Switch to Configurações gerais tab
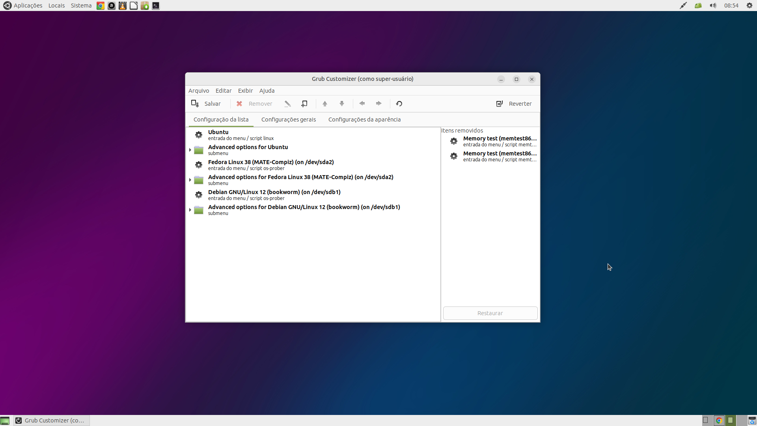The width and height of the screenshot is (757, 426). [x=289, y=120]
